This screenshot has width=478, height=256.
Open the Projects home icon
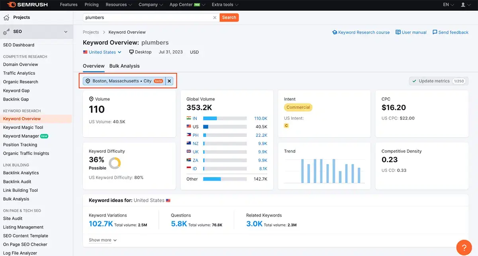(x=7, y=17)
